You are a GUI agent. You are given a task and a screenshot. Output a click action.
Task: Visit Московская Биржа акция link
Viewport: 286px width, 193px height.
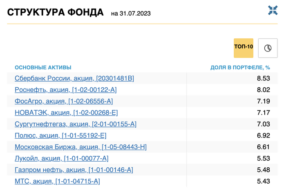[x=80, y=147]
